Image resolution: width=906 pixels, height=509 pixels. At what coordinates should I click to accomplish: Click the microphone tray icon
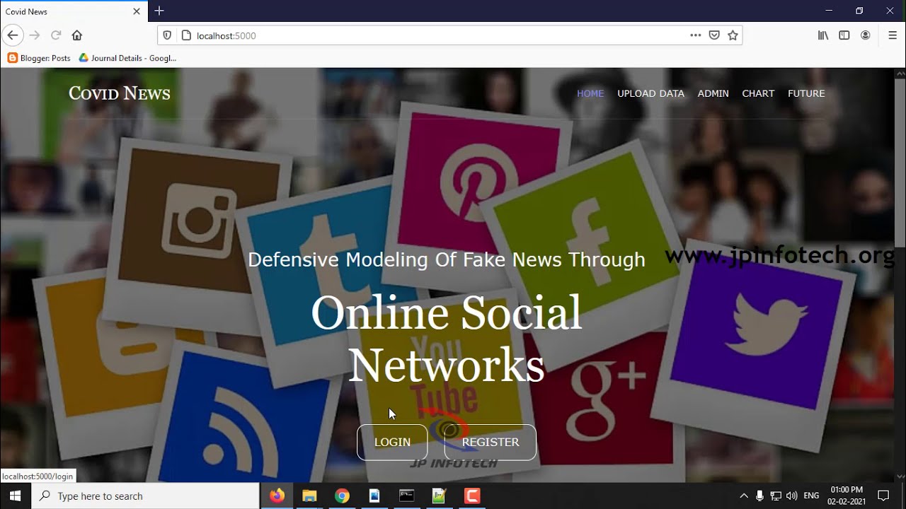click(759, 496)
